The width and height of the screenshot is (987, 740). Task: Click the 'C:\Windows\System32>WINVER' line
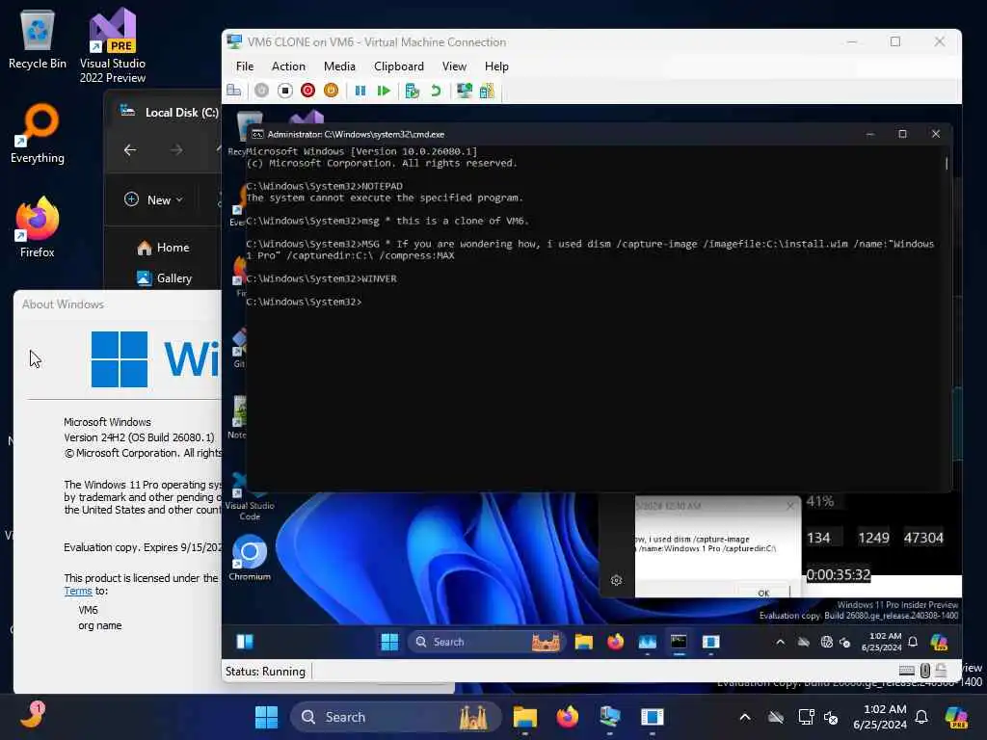322,278
